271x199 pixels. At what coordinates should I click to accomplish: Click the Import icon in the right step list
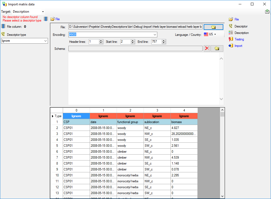click(231, 46)
